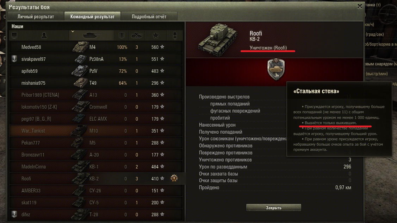Screen dimensions: 397x223
Task: Click Roofi's achievement medal in row
Action: pyautogui.click(x=174, y=178)
